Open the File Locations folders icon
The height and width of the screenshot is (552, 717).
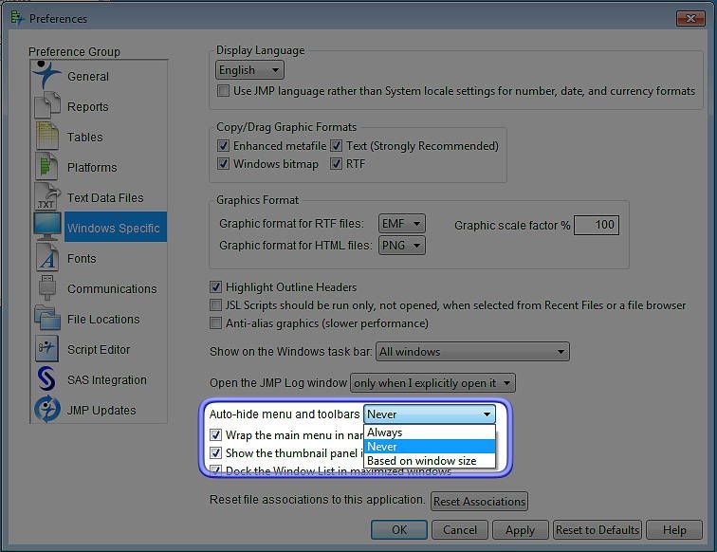pos(47,319)
